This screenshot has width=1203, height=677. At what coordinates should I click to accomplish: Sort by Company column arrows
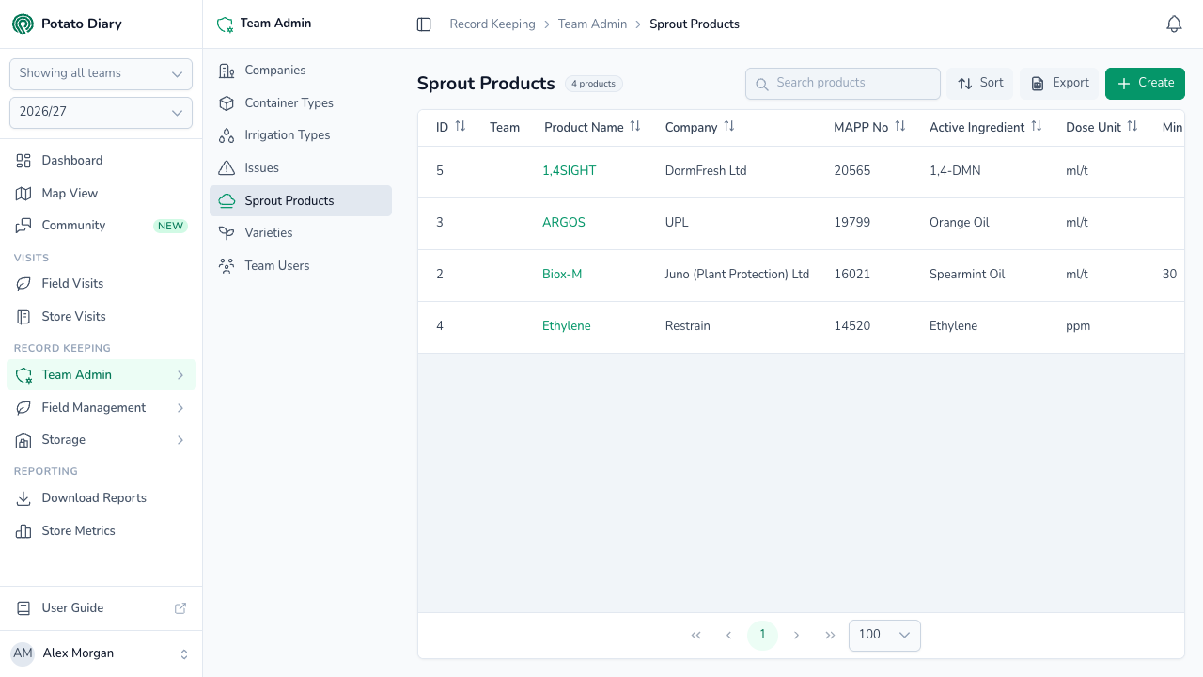(729, 126)
